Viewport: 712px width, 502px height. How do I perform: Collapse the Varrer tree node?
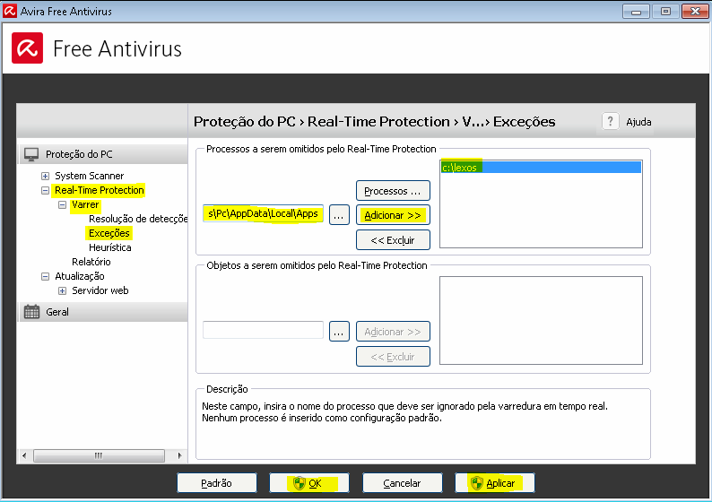62,204
